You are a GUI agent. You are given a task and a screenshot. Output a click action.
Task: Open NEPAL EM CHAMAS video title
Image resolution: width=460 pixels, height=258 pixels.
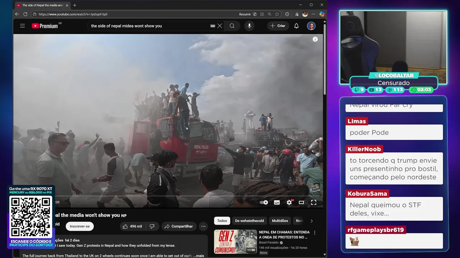284,235
